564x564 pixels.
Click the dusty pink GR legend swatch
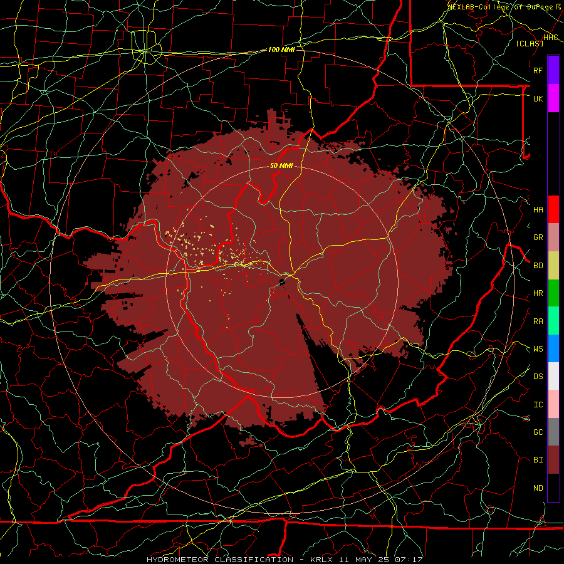coord(553,237)
